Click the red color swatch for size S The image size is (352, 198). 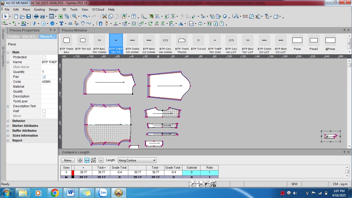click(x=73, y=172)
